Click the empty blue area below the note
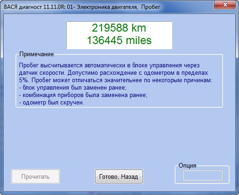Viewport: 239px width, 195px height. click(x=119, y=136)
